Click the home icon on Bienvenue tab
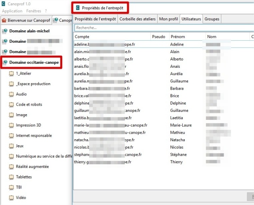Screen dimensions: 254x205 (4, 20)
